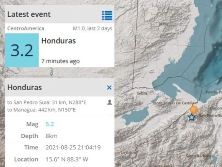
Task: Click the Time field label
Action: point(31,147)
